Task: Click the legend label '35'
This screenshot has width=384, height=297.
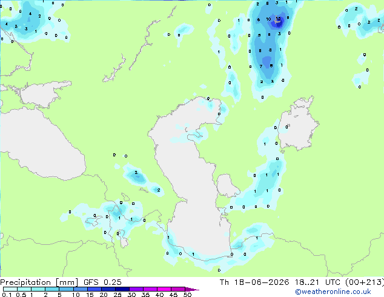Action: 145,295
